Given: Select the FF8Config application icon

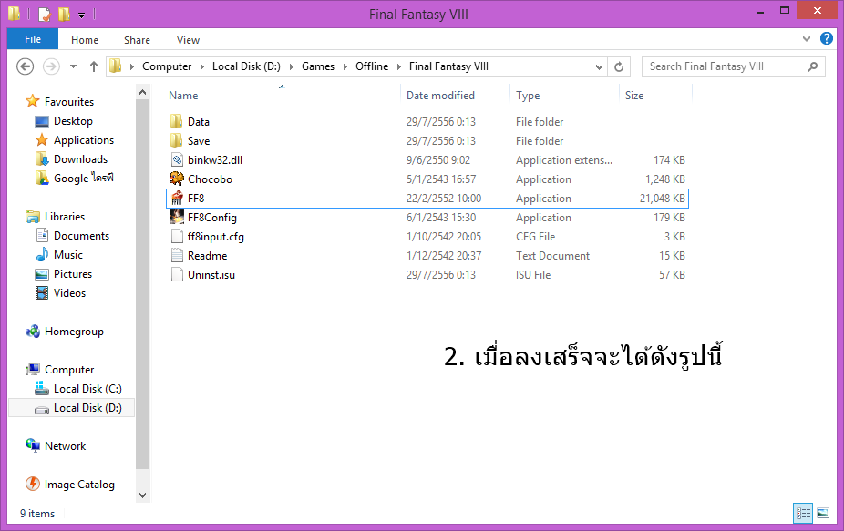Looking at the screenshot, I should [177, 218].
